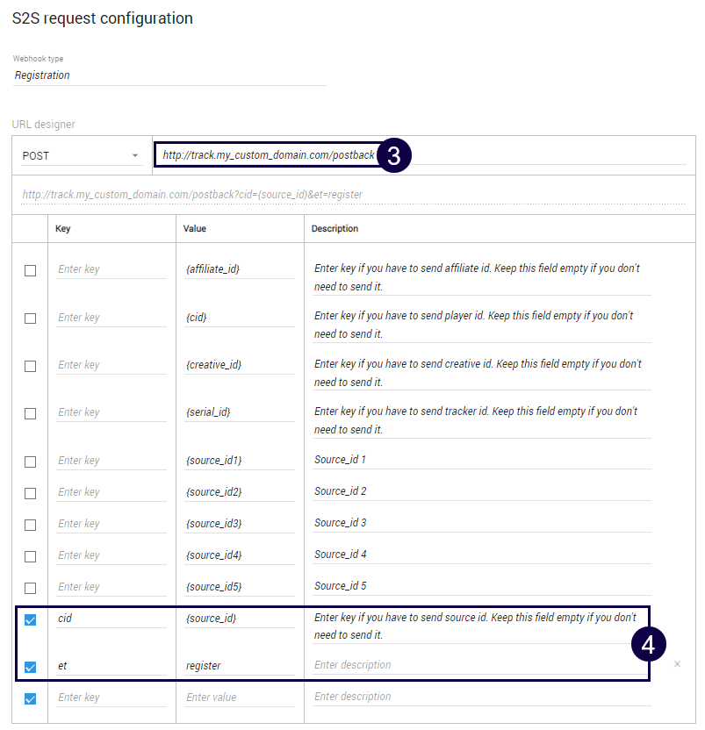Select the {serial_id} row checkbox

tap(31, 413)
